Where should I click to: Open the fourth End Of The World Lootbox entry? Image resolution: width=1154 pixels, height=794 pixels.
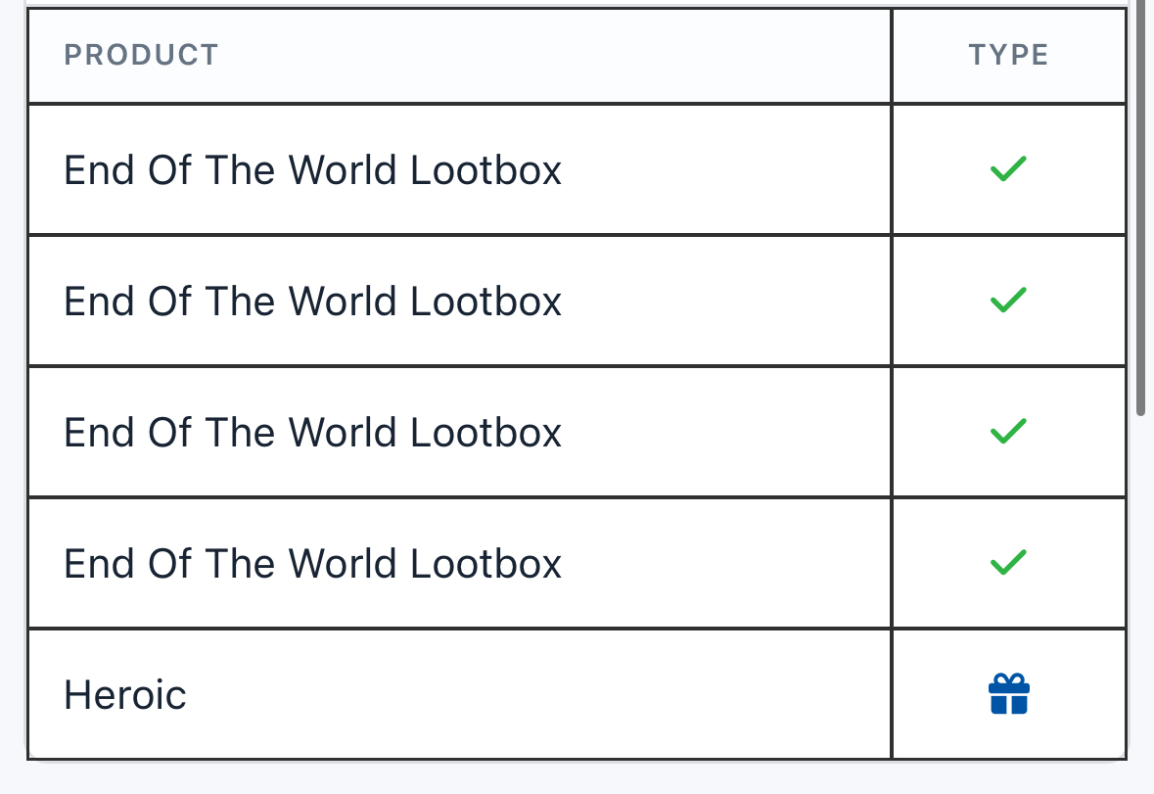(x=313, y=564)
